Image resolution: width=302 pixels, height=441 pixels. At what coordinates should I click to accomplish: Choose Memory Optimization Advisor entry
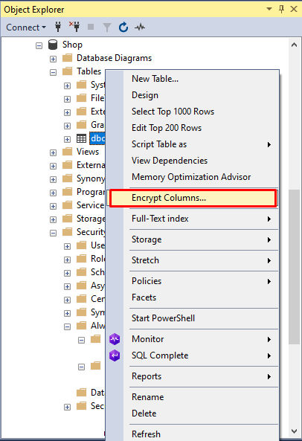201,177
